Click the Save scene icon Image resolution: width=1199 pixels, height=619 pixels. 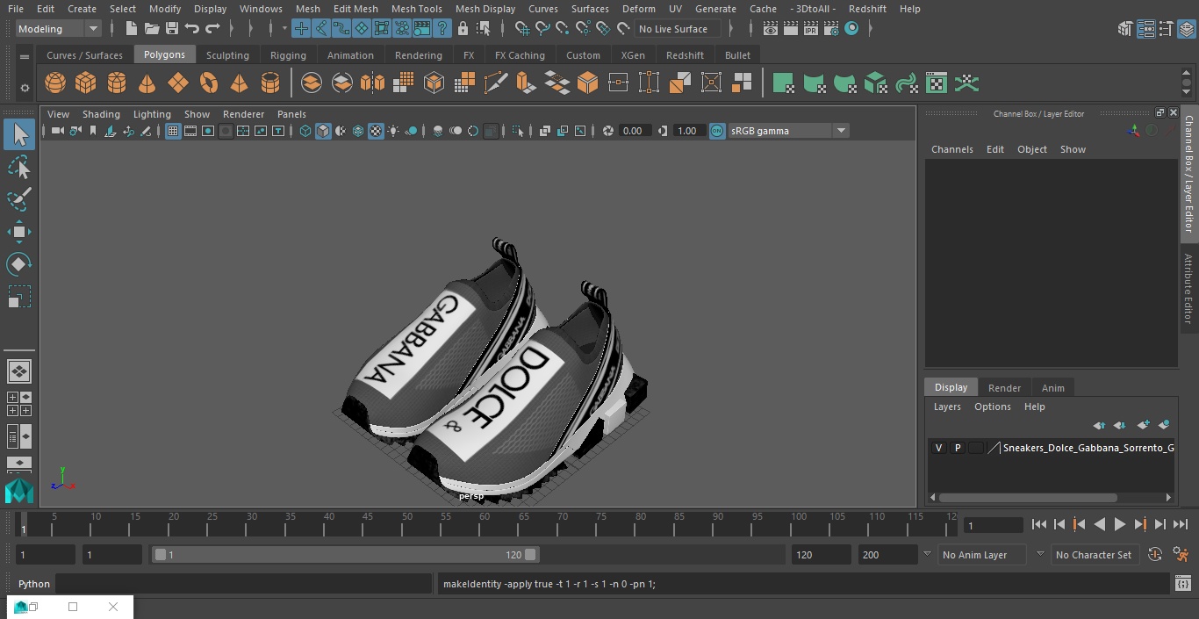tap(172, 29)
